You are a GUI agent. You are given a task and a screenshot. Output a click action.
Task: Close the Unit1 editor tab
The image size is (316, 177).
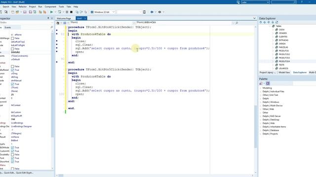(85, 19)
